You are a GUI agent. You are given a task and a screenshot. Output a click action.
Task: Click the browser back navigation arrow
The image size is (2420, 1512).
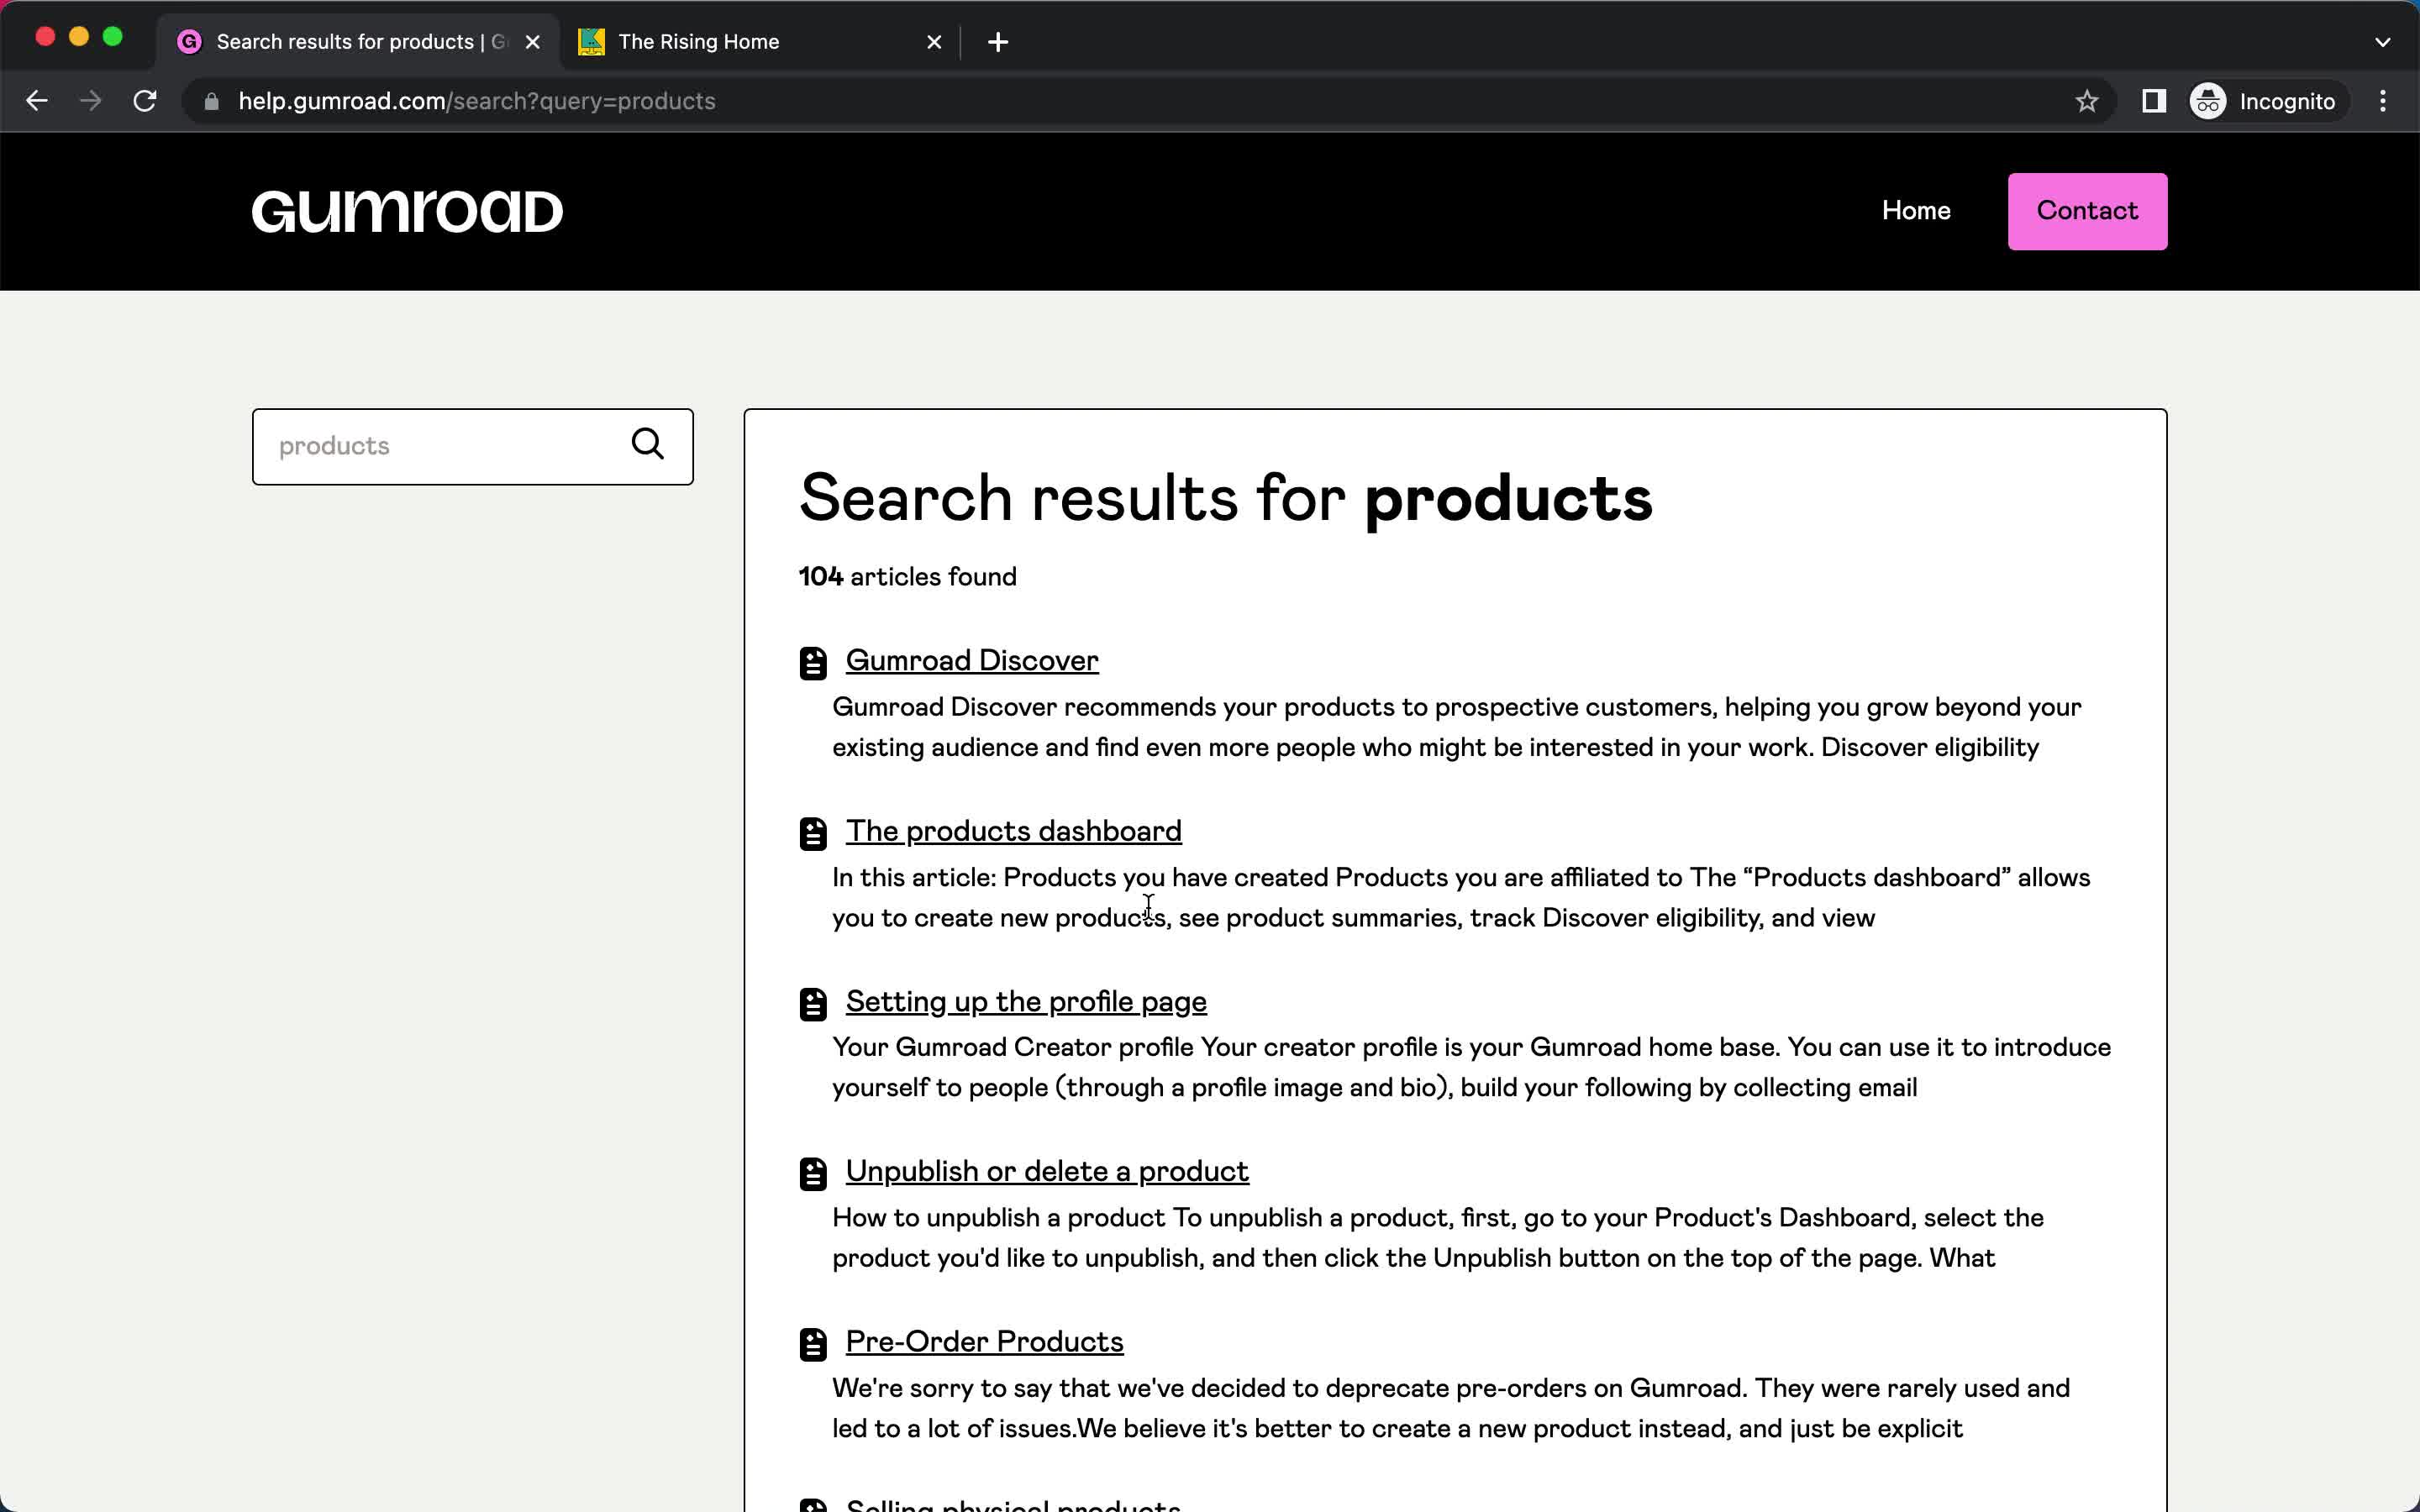point(40,99)
